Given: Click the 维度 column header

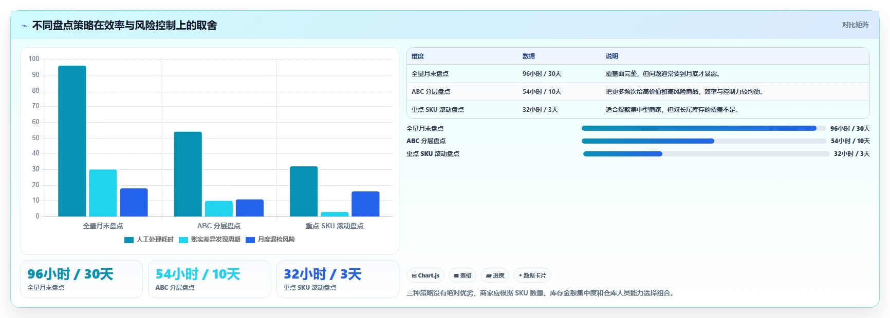Looking at the screenshot, I should click(x=418, y=56).
